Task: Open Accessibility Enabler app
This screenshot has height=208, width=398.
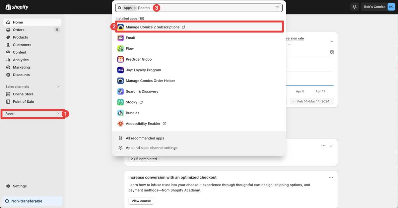Action: tap(199, 124)
